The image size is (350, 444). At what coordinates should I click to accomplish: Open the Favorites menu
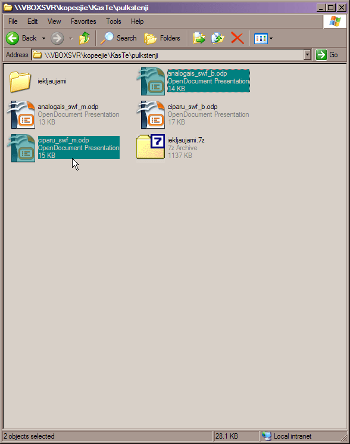83,21
